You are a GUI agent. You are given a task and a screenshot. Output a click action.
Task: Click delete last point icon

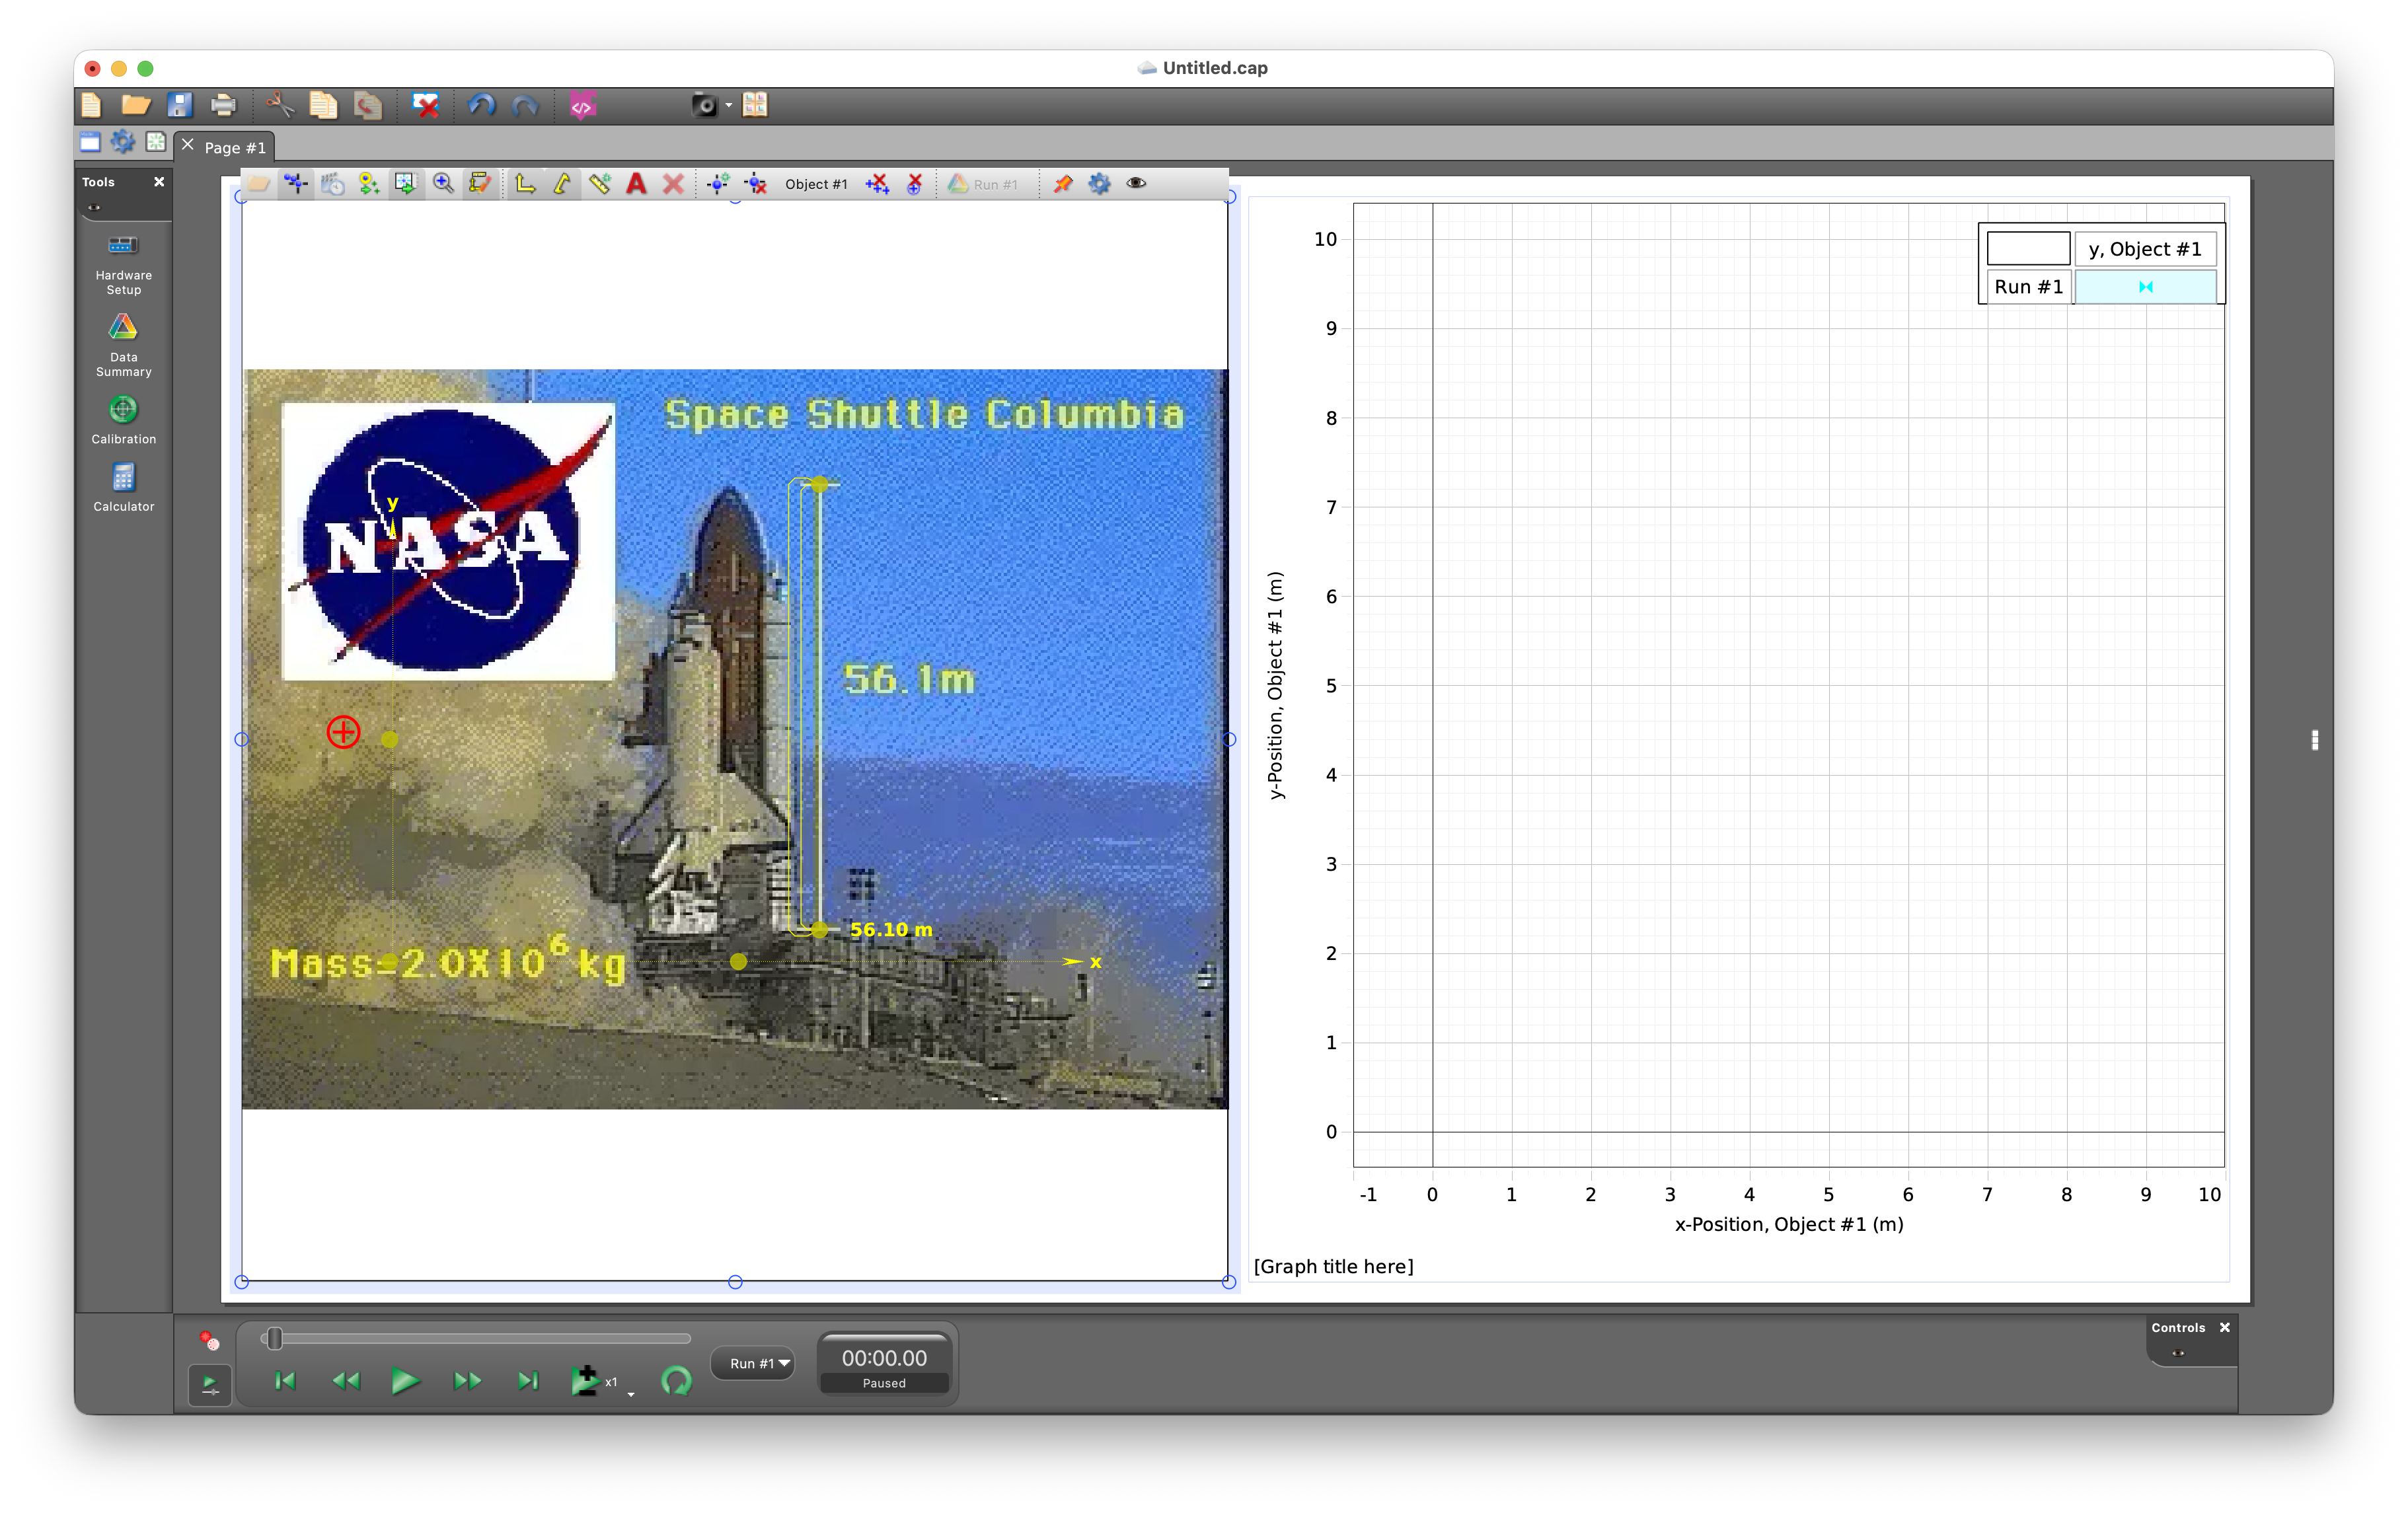(x=914, y=183)
